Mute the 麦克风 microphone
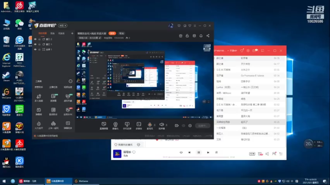This screenshot has height=185, width=330. click(150, 126)
